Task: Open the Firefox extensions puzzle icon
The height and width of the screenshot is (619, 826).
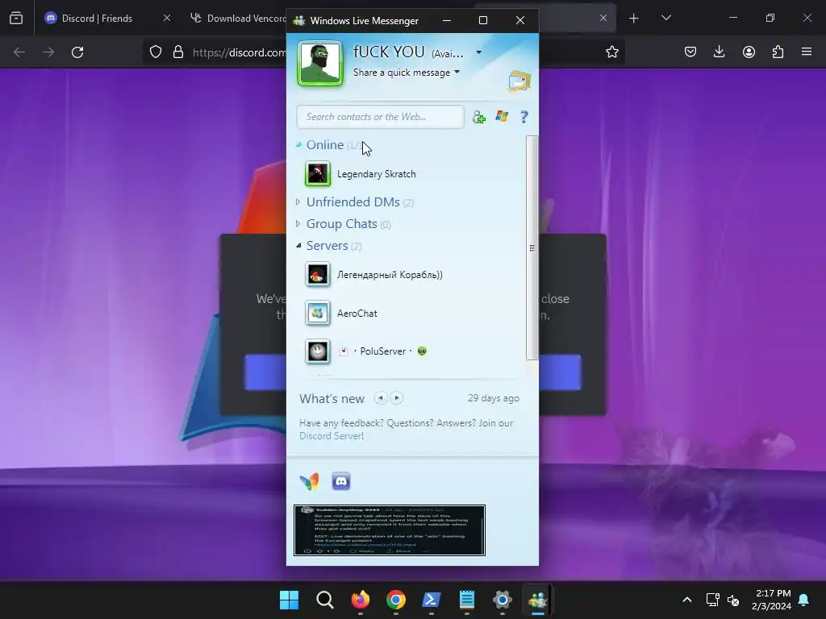Action: (778, 52)
